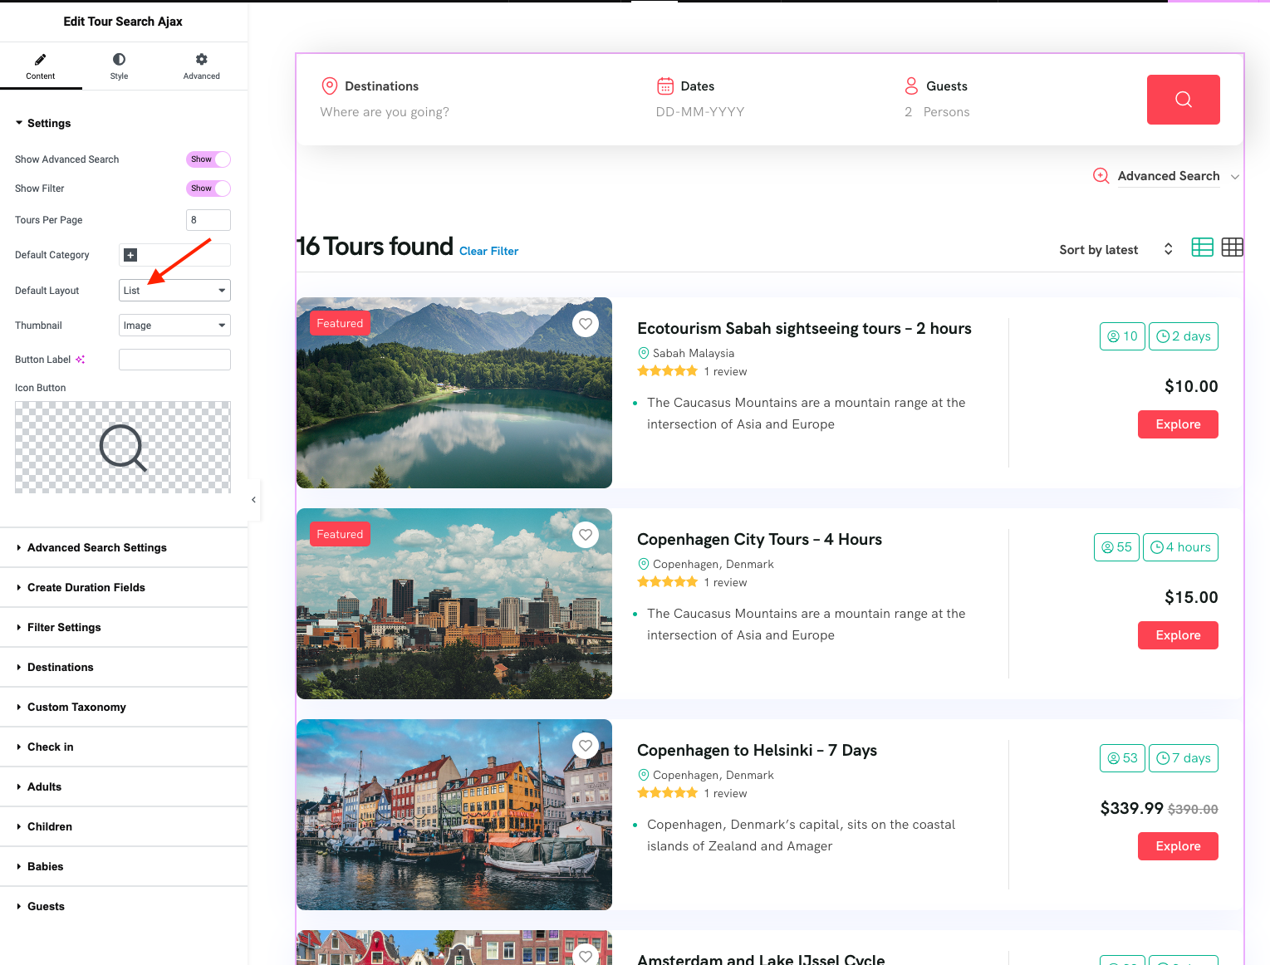Expand the Guests settings section
The height and width of the screenshot is (965, 1270).
[x=124, y=906]
